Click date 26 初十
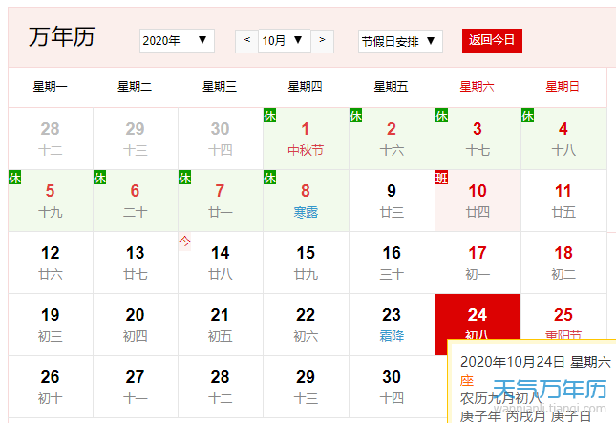This screenshot has width=616, height=423. coord(51,387)
